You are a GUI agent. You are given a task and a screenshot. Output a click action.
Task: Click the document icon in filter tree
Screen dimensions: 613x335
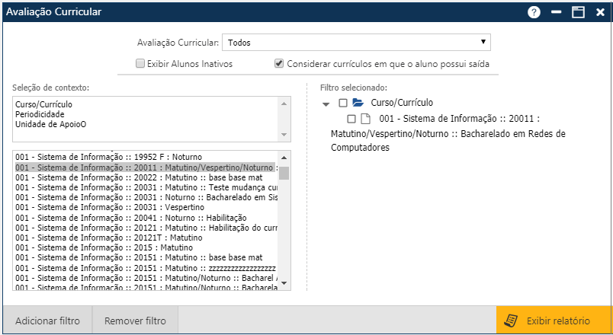pyautogui.click(x=365, y=120)
